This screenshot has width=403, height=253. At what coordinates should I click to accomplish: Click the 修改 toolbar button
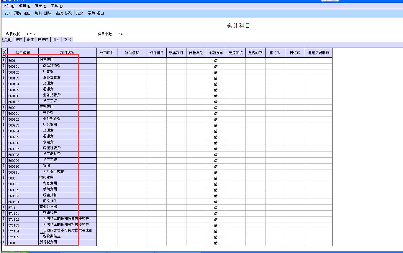click(68, 13)
